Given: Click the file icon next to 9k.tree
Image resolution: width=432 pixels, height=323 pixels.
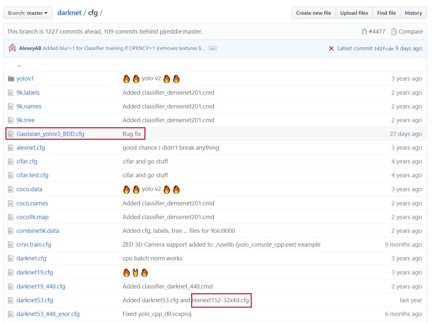Looking at the screenshot, I should 10,120.
